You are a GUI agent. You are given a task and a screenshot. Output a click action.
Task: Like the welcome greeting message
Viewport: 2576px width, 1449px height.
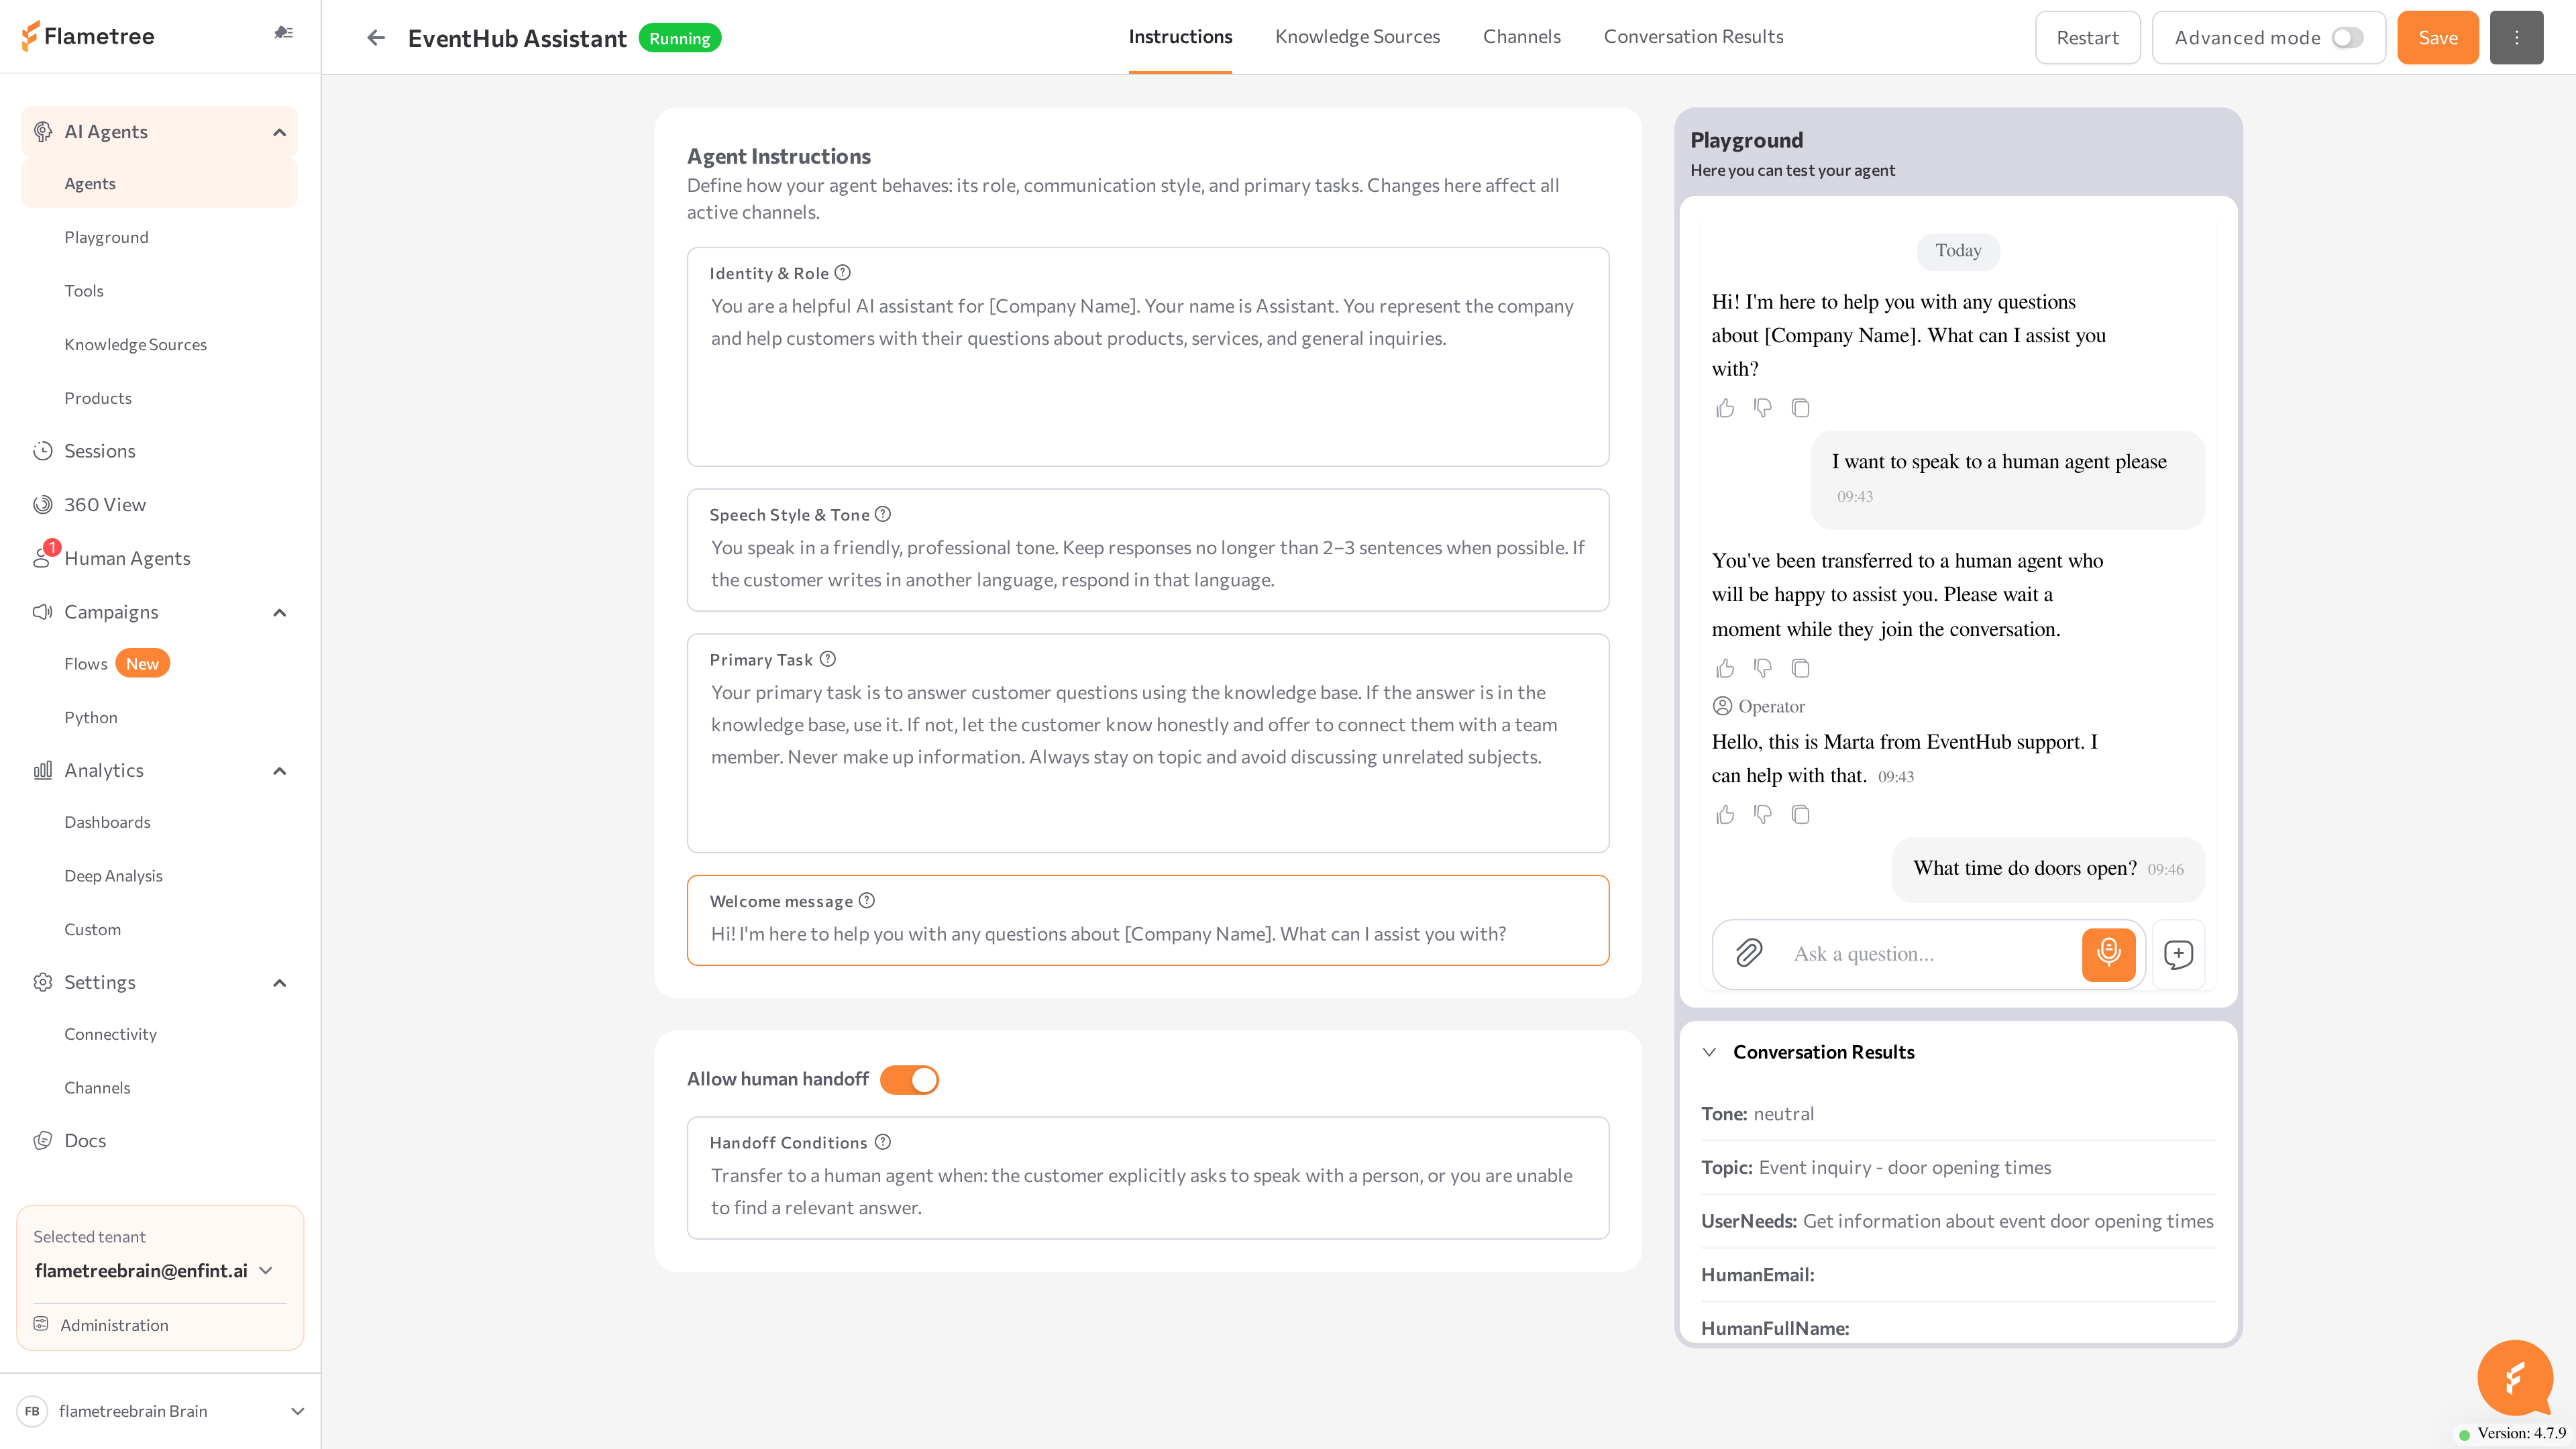(x=1725, y=408)
